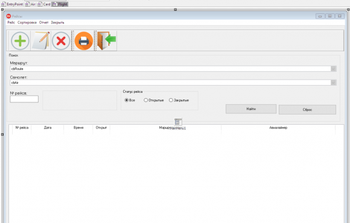350x223 pixels.
Task: Switch to the EntryPoint tab
Action: tap(12, 4)
